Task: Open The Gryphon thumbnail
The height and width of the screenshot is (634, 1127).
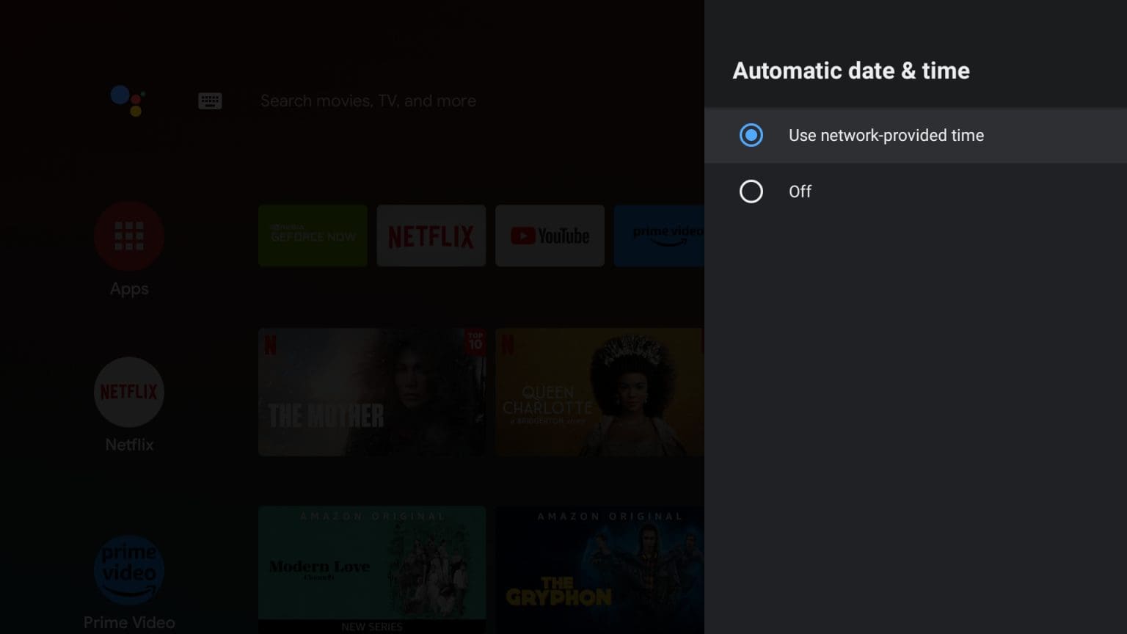Action: pyautogui.click(x=599, y=569)
